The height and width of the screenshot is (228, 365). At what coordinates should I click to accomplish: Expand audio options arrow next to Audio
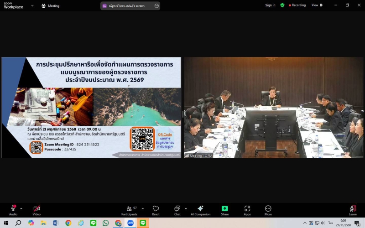click(x=21, y=208)
